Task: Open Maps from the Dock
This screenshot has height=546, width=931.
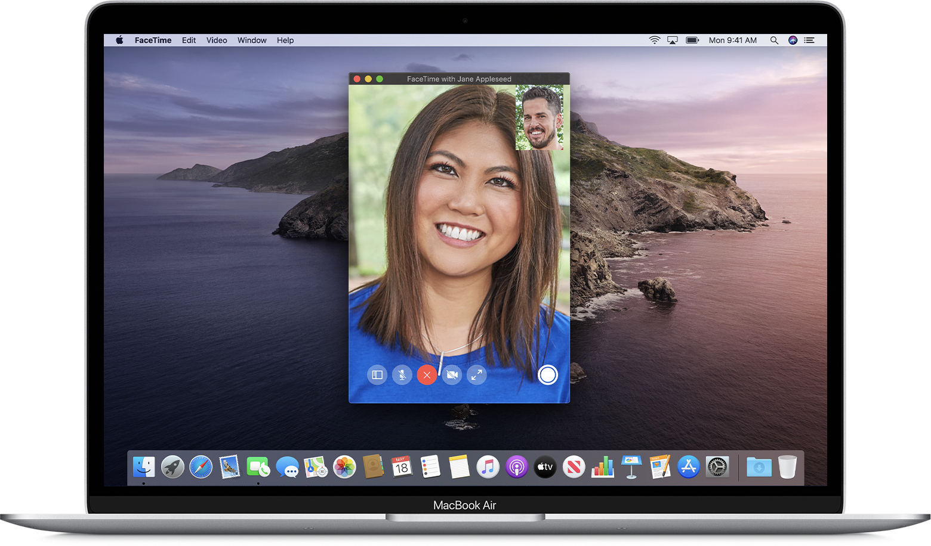Action: (315, 467)
